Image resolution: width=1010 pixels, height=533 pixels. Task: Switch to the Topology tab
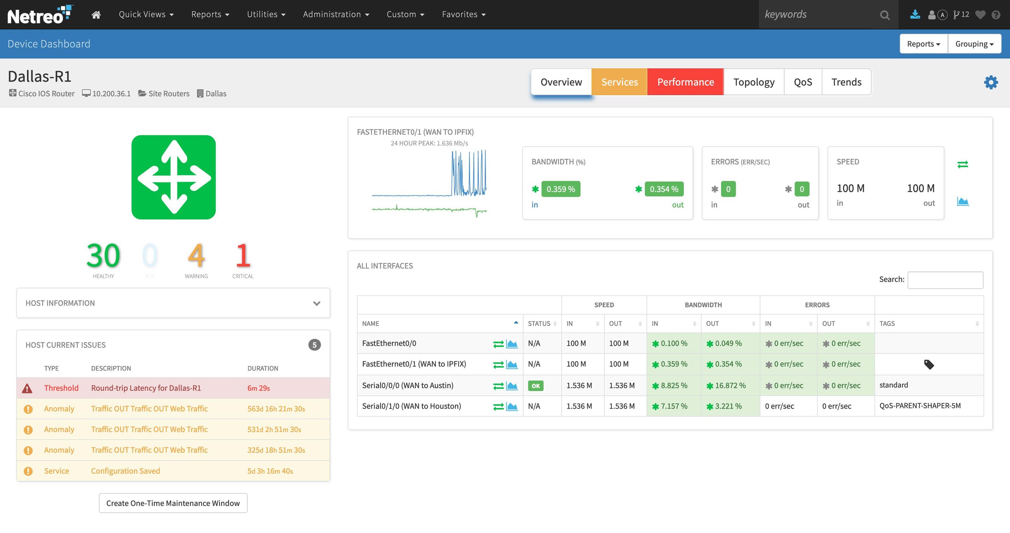click(x=753, y=82)
